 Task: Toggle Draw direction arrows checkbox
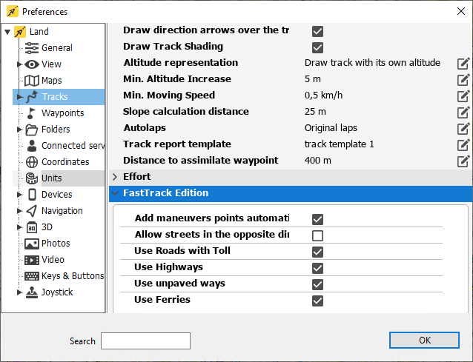tap(317, 31)
